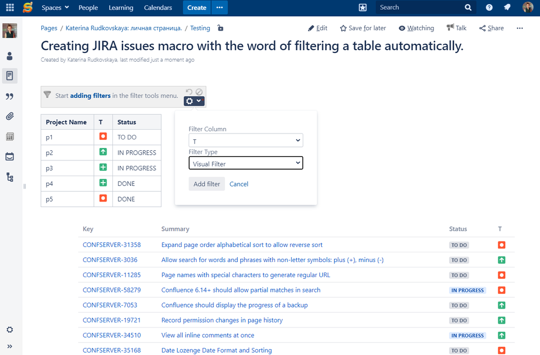Click the space avatar thumbnail in sidebar
Screen dimensions: 540x355
tap(10, 31)
